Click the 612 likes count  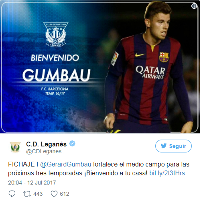pyautogui.click(x=65, y=194)
